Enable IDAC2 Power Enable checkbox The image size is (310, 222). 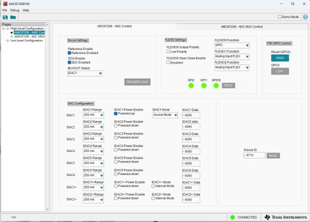(x=116, y=126)
